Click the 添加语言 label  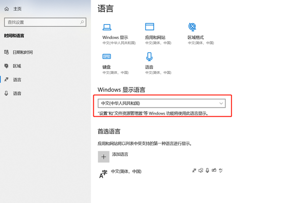(x=120, y=154)
